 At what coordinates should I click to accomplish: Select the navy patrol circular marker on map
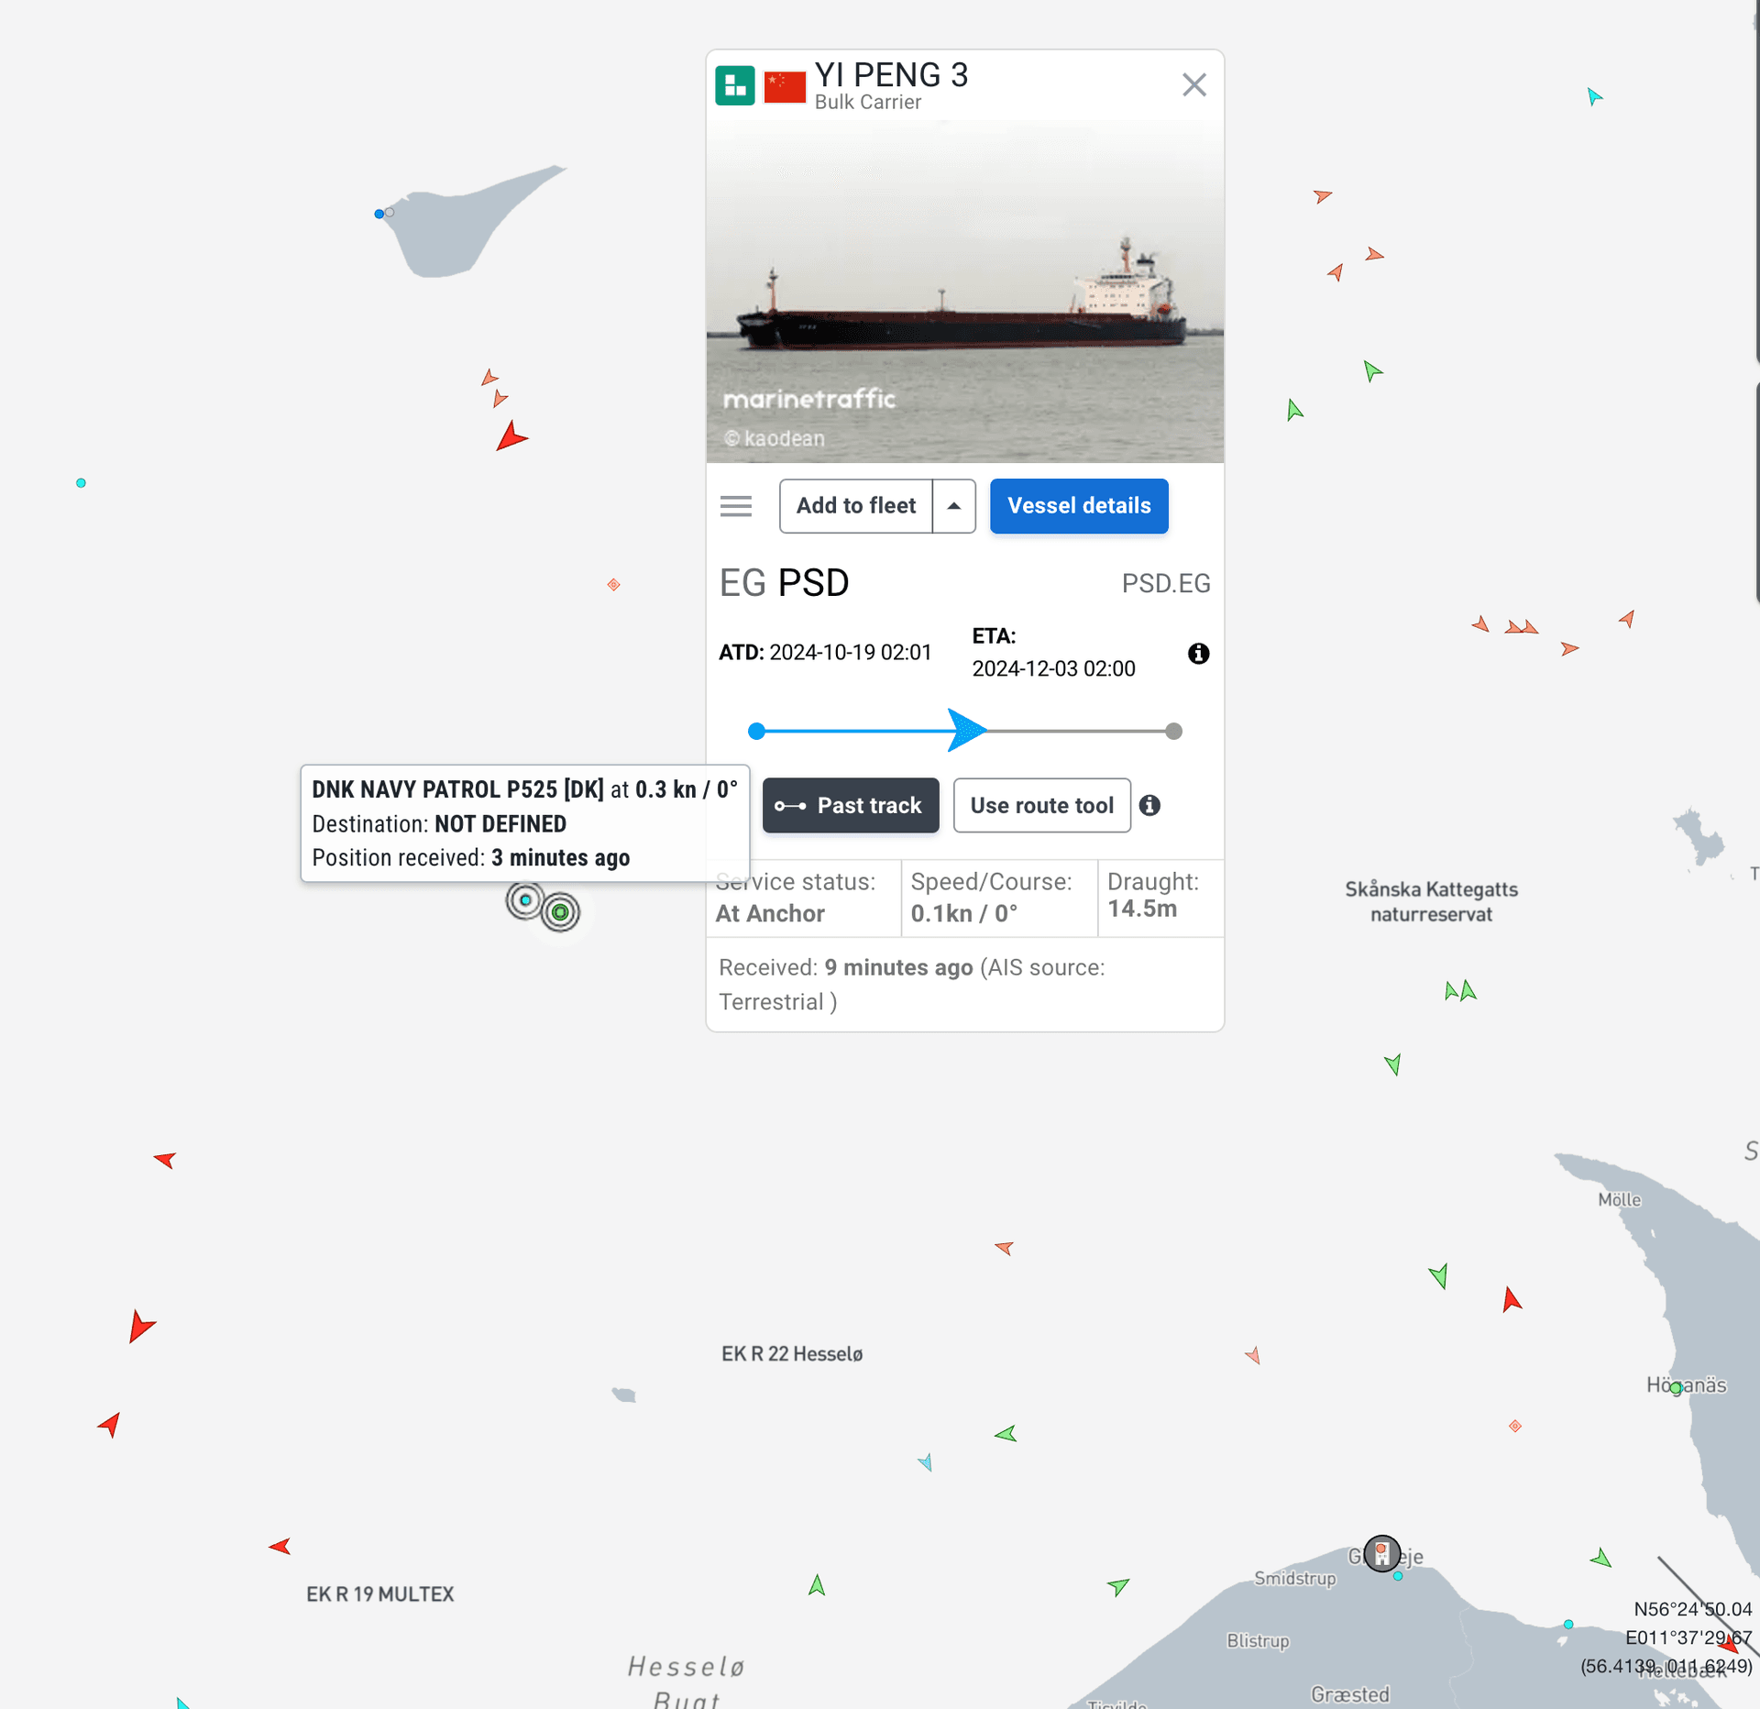coord(525,901)
